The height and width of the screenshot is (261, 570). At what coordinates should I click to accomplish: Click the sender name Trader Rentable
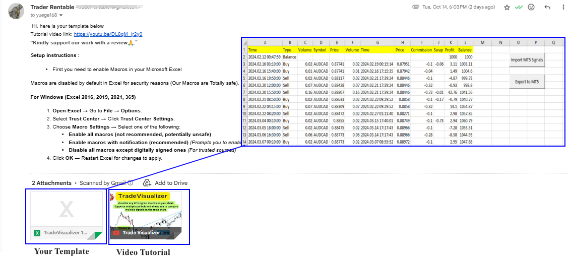click(52, 7)
